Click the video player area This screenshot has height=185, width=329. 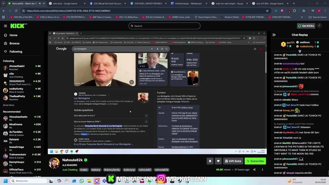(157, 92)
